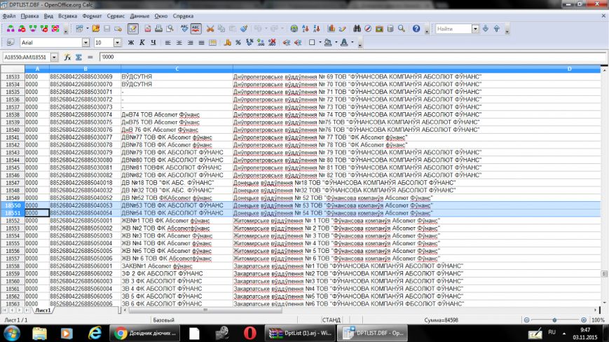609x342 pixels.
Task: Toggle Underline (Ч) formatting
Action: click(x=153, y=43)
